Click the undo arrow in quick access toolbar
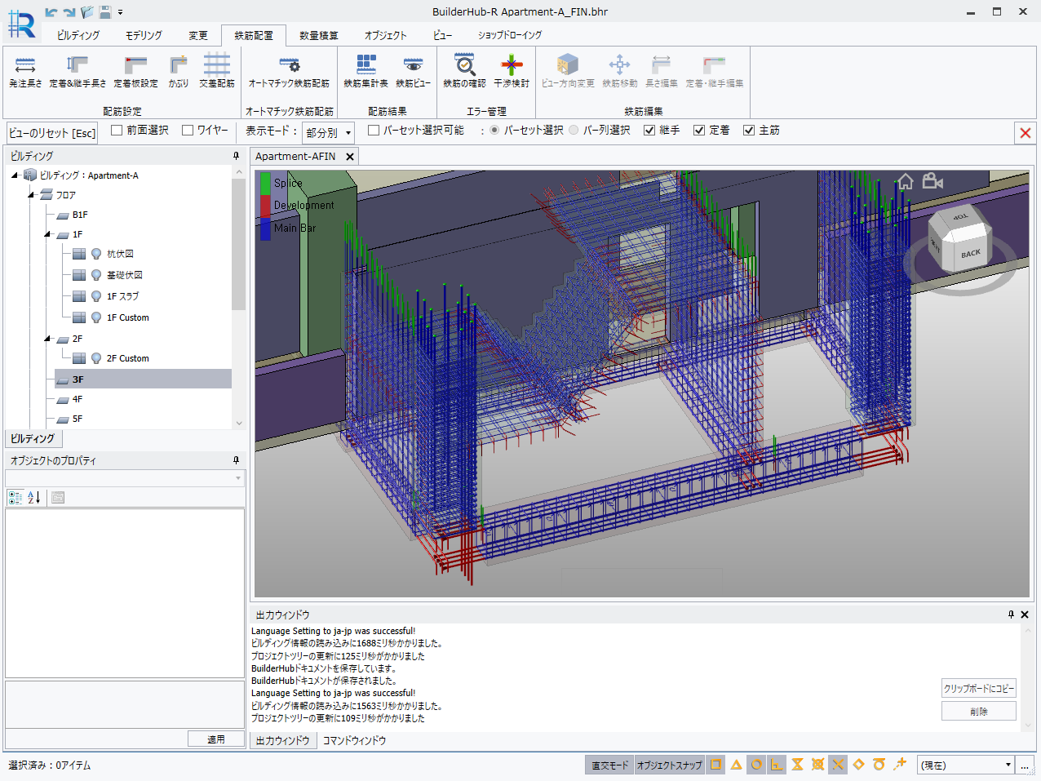This screenshot has width=1041, height=781. (x=51, y=12)
